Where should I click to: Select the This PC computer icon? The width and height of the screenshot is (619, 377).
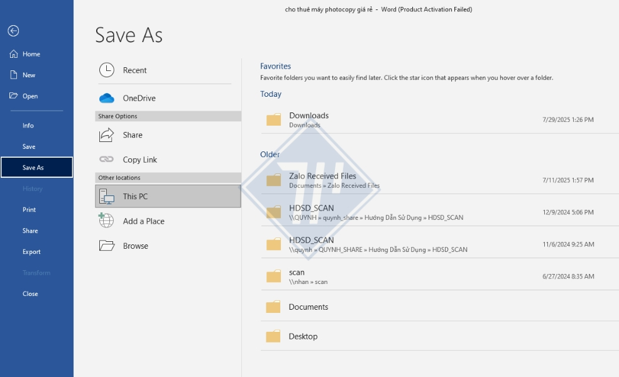(107, 197)
